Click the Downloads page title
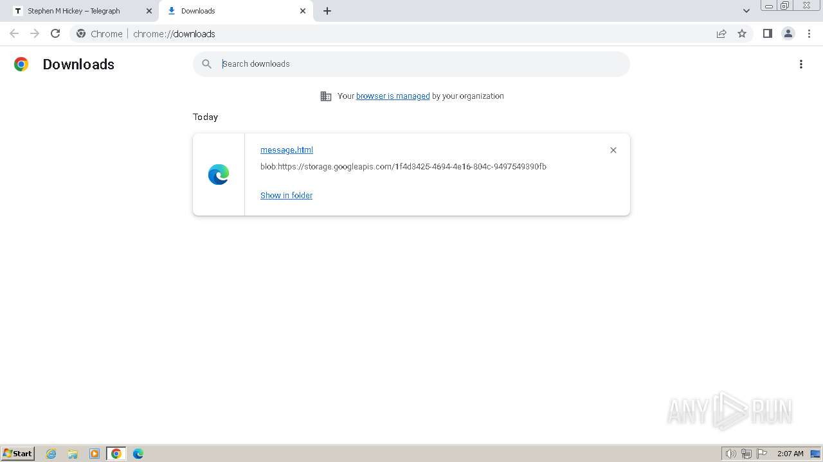 pos(78,64)
